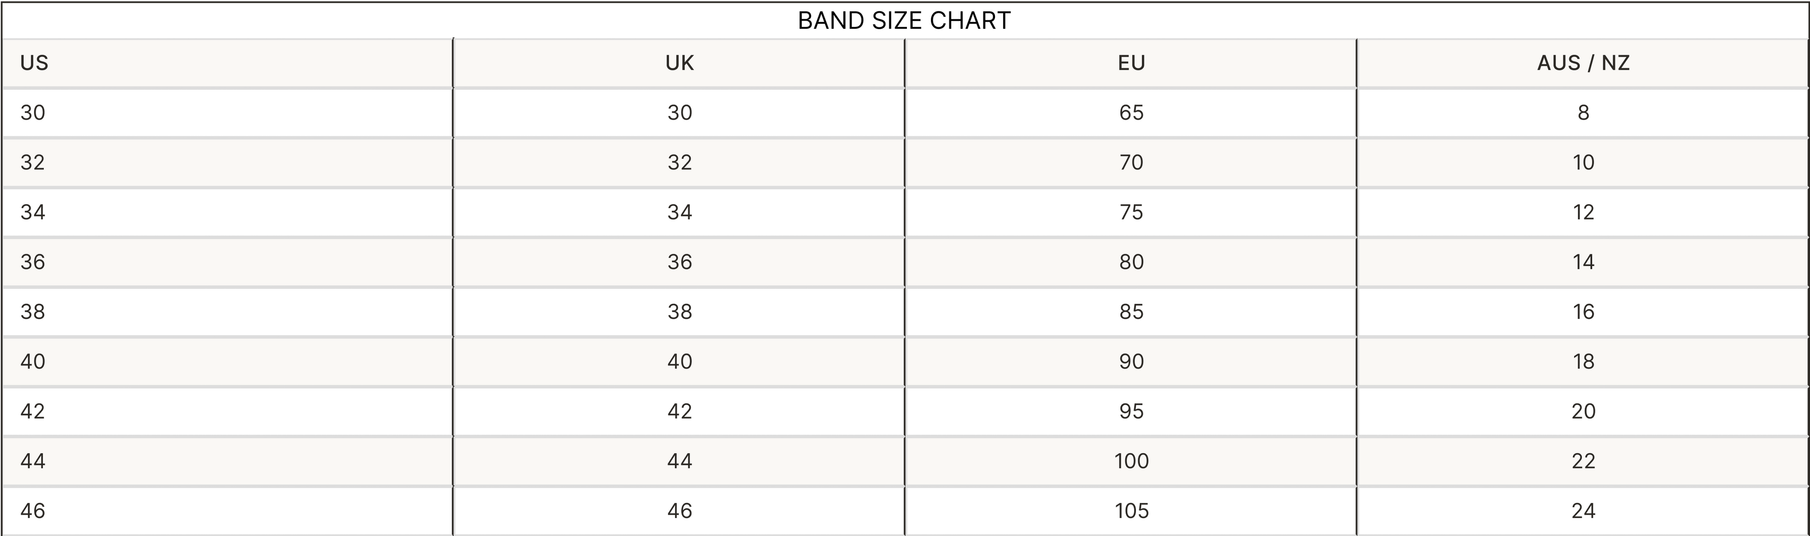The image size is (1810, 536).
Task: Click the EU column header
Action: pos(1131,63)
